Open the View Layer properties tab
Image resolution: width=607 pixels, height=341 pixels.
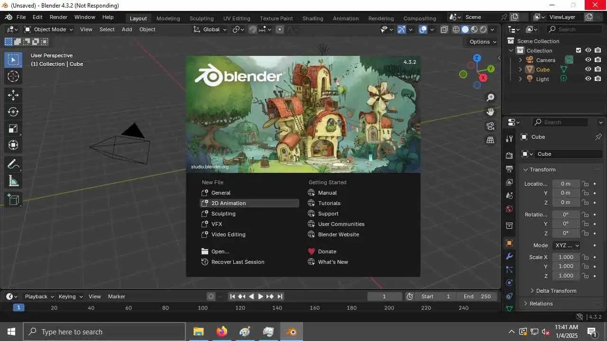(509, 182)
